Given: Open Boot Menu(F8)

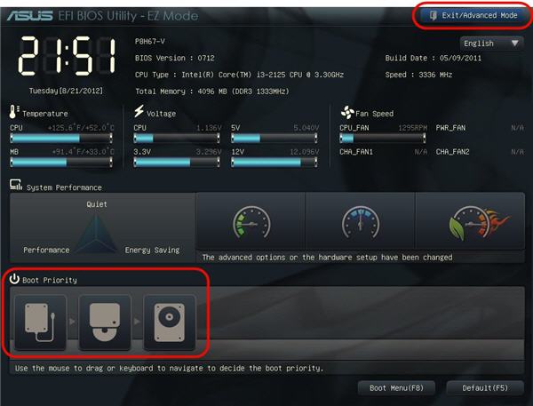Looking at the screenshot, I should click(396, 388).
